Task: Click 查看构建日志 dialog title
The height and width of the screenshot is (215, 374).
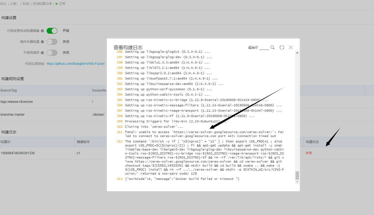Action: click(128, 47)
